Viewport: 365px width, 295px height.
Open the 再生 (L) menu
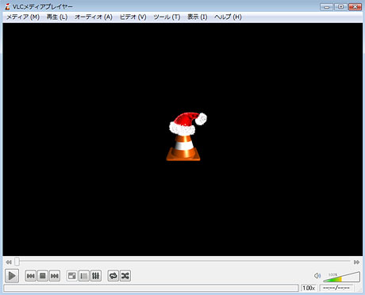57,17
